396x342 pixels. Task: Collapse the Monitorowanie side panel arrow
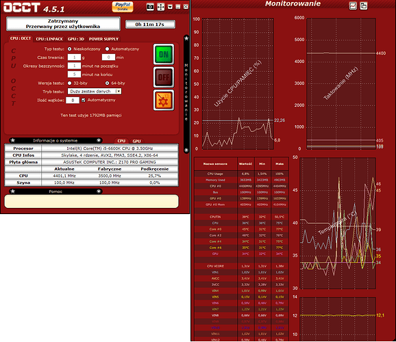(x=186, y=150)
